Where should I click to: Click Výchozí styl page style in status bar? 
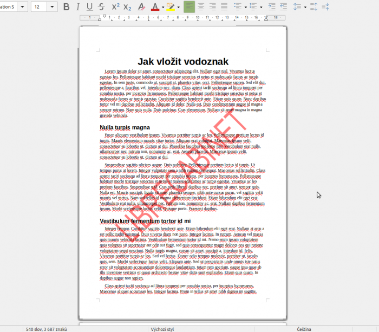pos(162,329)
